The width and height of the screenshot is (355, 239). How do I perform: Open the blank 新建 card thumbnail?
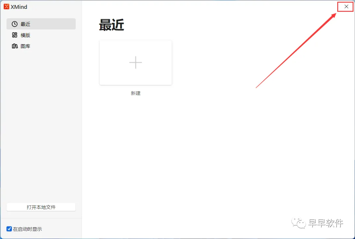click(136, 63)
